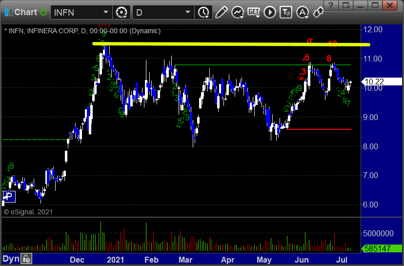Image resolution: width=404 pixels, height=266 pixels.
Task: Click the 10.22 current price marker
Action: [382, 82]
